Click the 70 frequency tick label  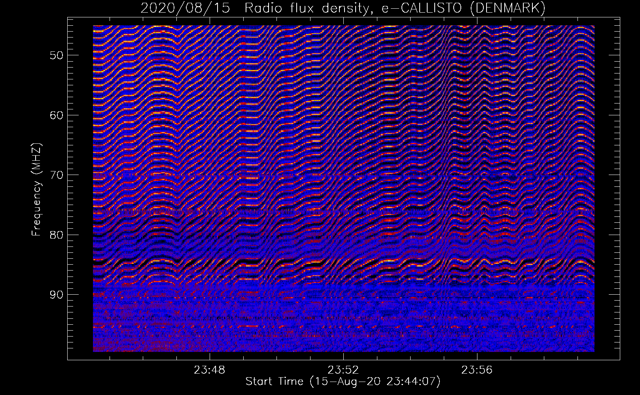[56, 175]
